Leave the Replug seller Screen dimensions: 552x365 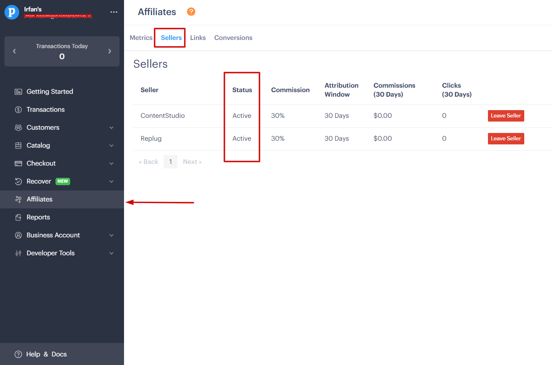point(505,139)
